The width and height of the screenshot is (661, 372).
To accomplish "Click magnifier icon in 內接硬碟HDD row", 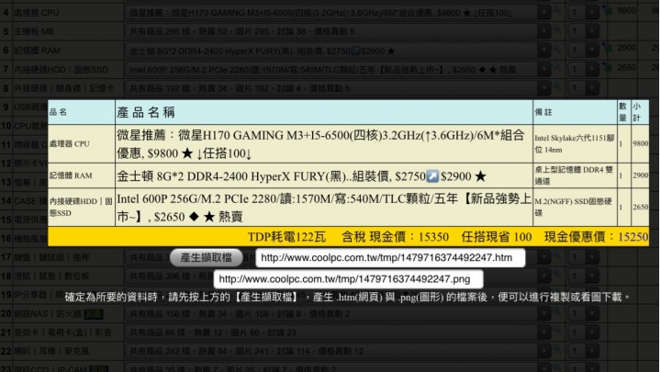I will [557, 67].
